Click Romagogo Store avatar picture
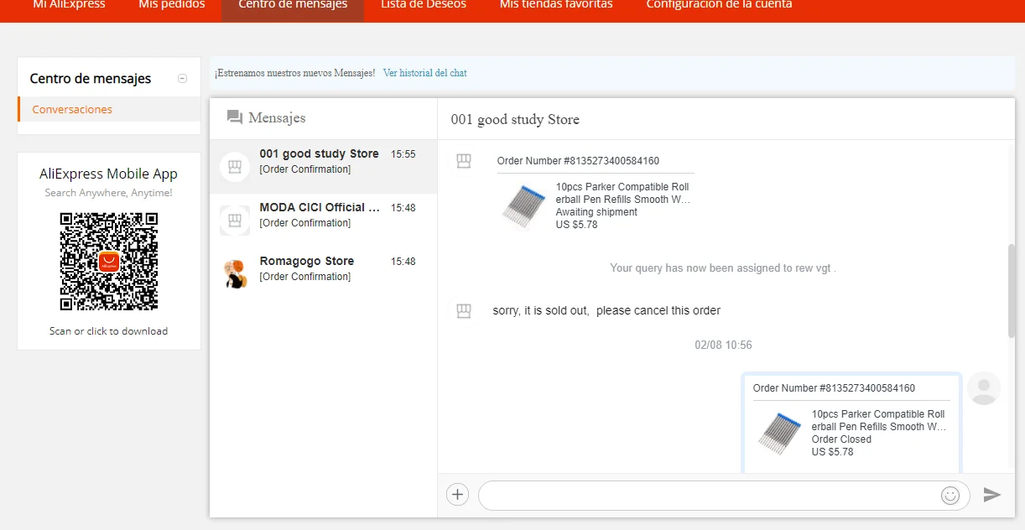1025x530 pixels. 235,274
